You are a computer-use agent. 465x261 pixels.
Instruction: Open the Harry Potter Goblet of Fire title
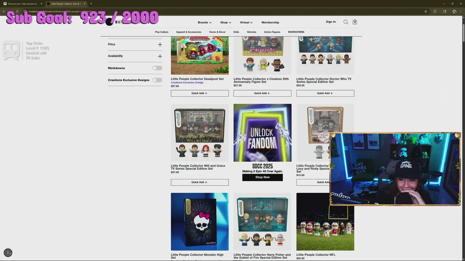(262, 256)
